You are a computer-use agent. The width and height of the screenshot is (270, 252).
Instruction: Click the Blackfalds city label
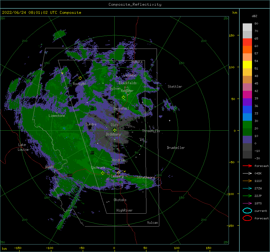point(127,83)
